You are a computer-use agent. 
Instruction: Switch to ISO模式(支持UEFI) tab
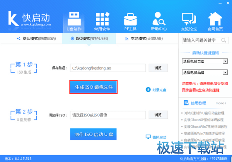coord(89,39)
